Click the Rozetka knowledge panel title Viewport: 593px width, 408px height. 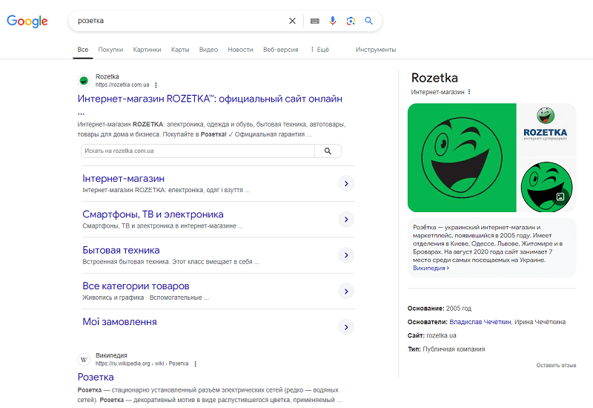(x=434, y=78)
